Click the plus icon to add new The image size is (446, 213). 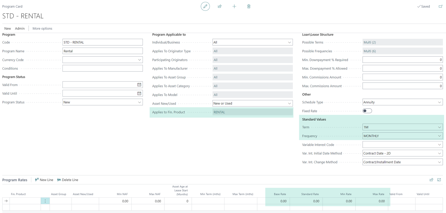pyautogui.click(x=234, y=6)
